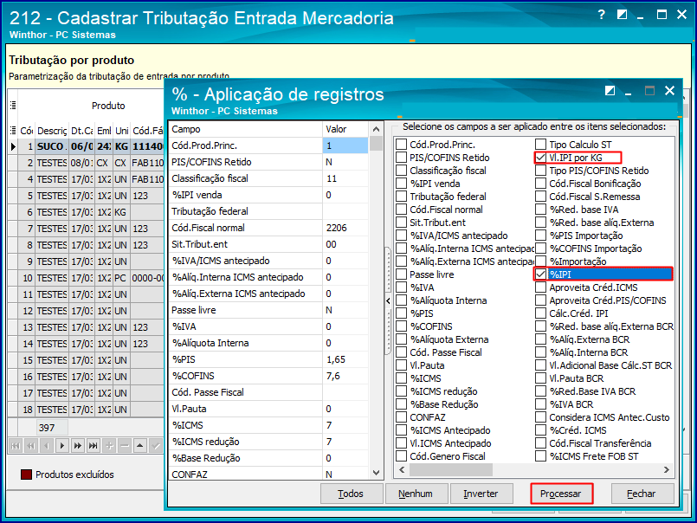Click the insert record plus icon
The height and width of the screenshot is (523, 697).
109,446
